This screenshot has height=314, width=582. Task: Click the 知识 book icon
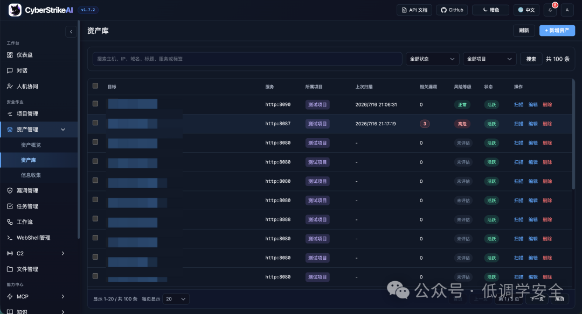10,312
